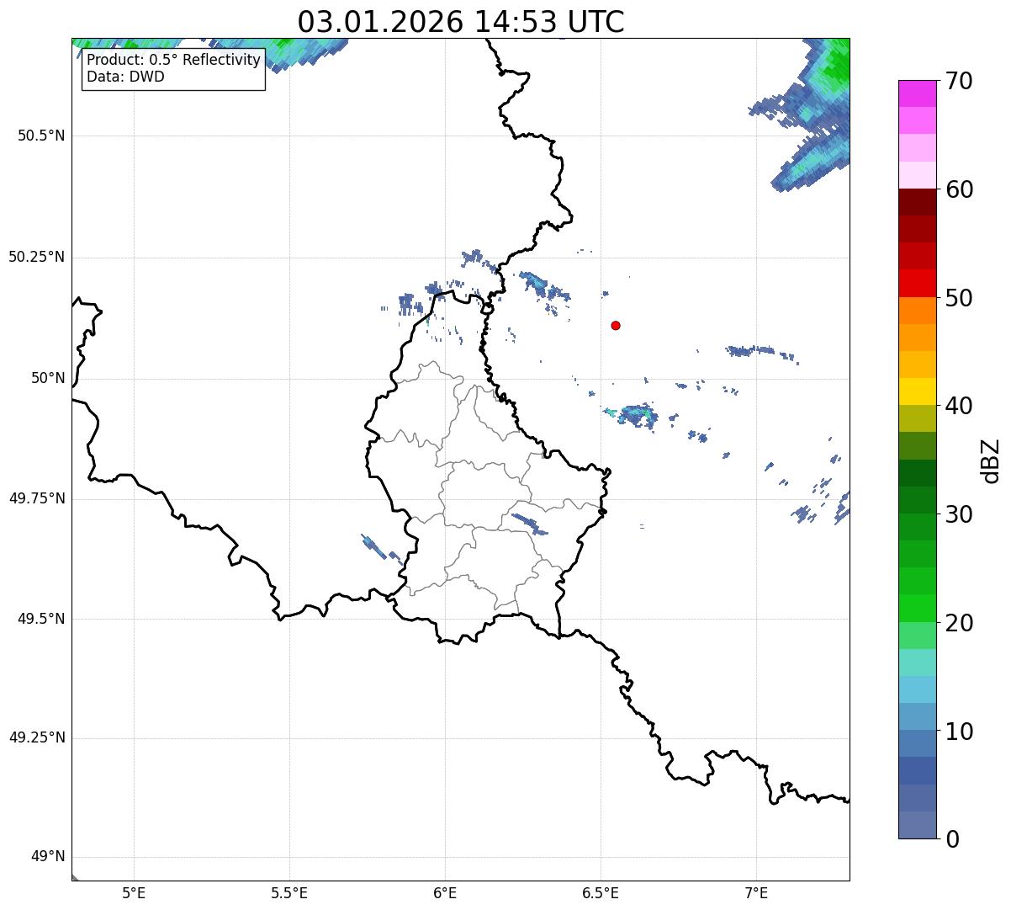Viewport: 1011px width, 910px height.
Task: Click the bright green colorbar swatch at 20
Action: pos(917,609)
